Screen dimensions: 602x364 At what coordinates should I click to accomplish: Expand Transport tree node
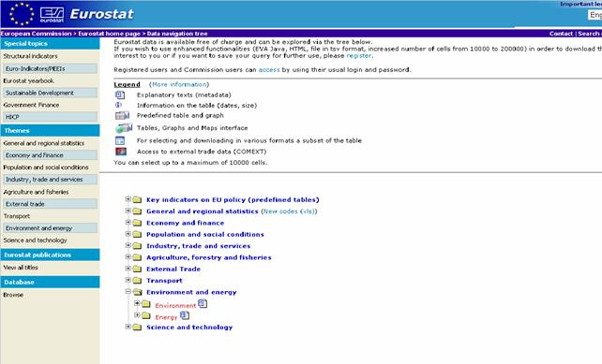tap(128, 280)
